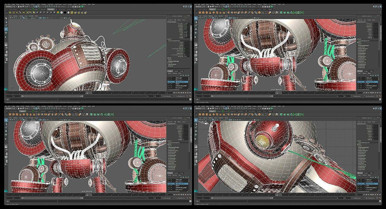Select the Scale tool in bottom-right Maya window

[x=196, y=139]
